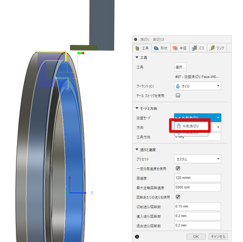Click the リンク tab icon
The width and height of the screenshot is (243, 242).
click(212, 48)
